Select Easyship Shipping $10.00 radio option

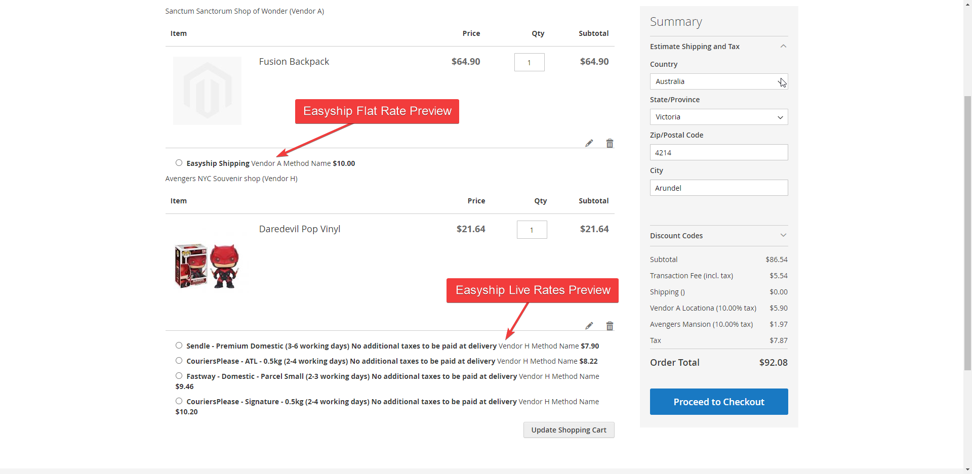[179, 163]
